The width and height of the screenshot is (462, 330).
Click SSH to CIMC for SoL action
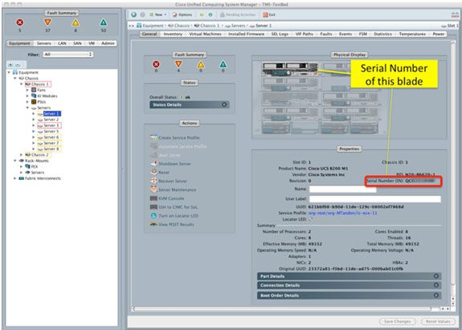[174, 207]
